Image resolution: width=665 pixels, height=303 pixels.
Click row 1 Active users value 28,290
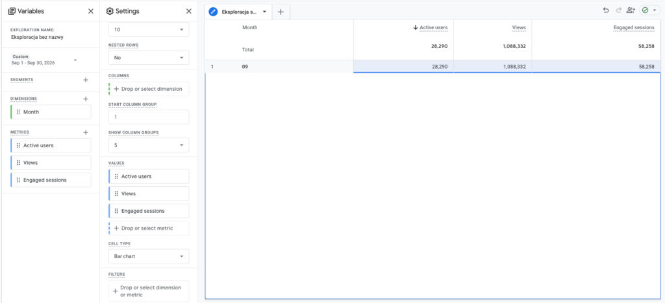coord(440,67)
